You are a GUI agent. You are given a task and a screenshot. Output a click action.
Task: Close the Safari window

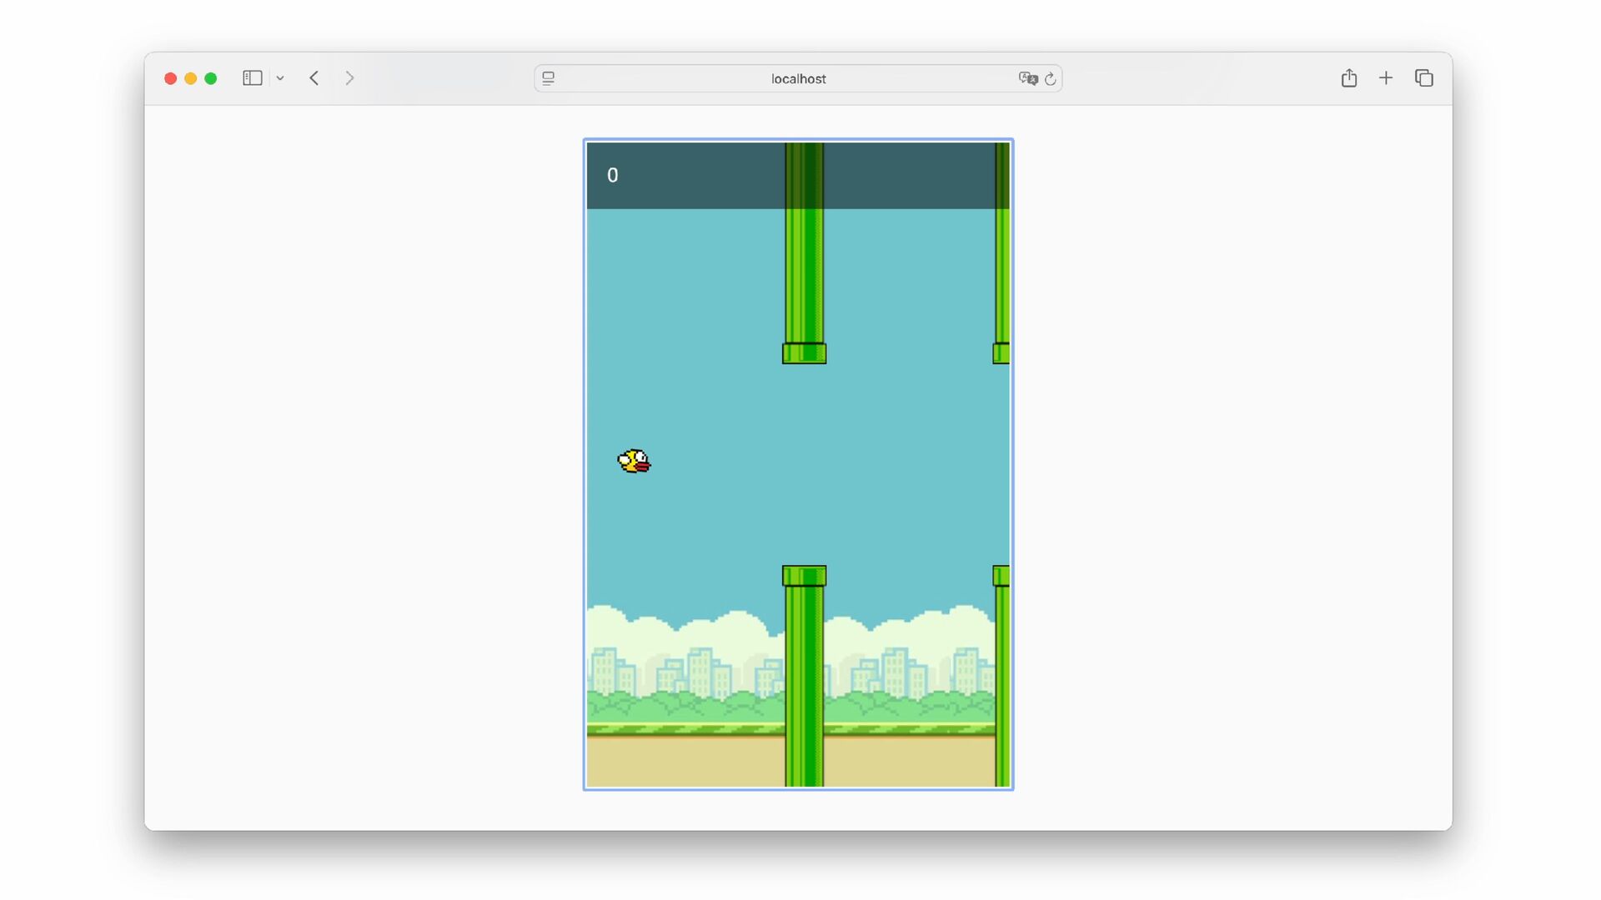170,78
